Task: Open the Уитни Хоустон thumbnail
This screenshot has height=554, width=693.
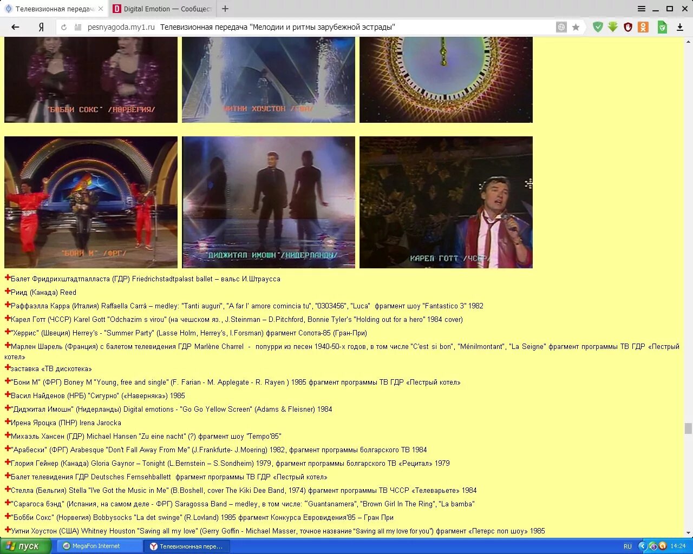Action: click(269, 80)
